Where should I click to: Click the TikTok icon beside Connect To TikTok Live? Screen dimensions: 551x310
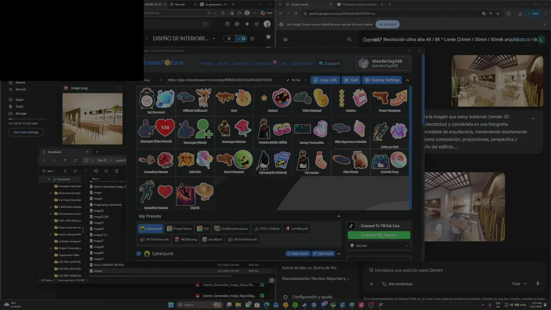click(x=351, y=226)
